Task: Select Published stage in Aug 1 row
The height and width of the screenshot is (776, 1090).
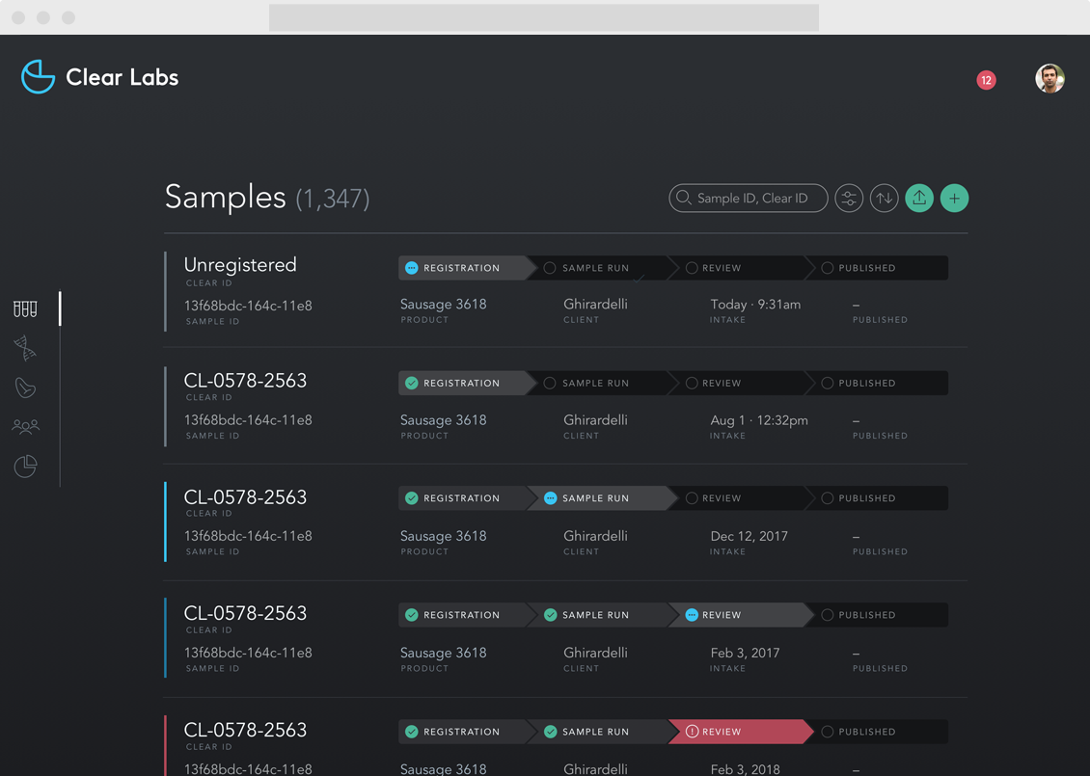Action: coord(877,383)
